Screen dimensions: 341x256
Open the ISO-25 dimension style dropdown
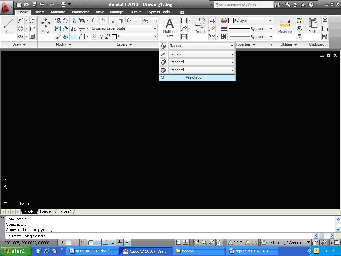[201, 54]
